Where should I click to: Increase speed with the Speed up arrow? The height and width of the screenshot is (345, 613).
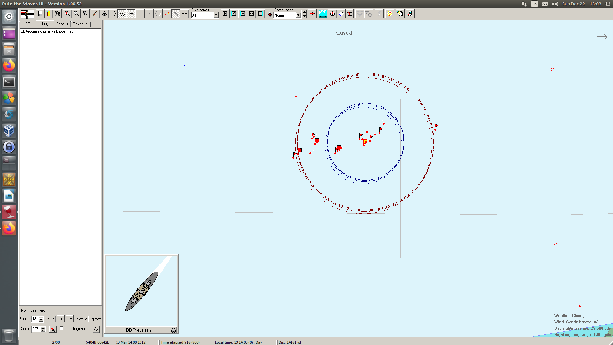41,318
